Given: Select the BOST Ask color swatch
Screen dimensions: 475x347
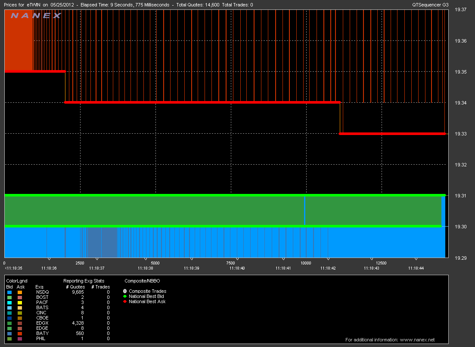Looking at the screenshot, I should 20,298.
